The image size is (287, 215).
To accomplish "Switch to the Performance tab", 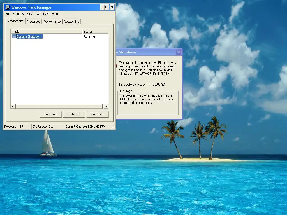I will (x=52, y=22).
